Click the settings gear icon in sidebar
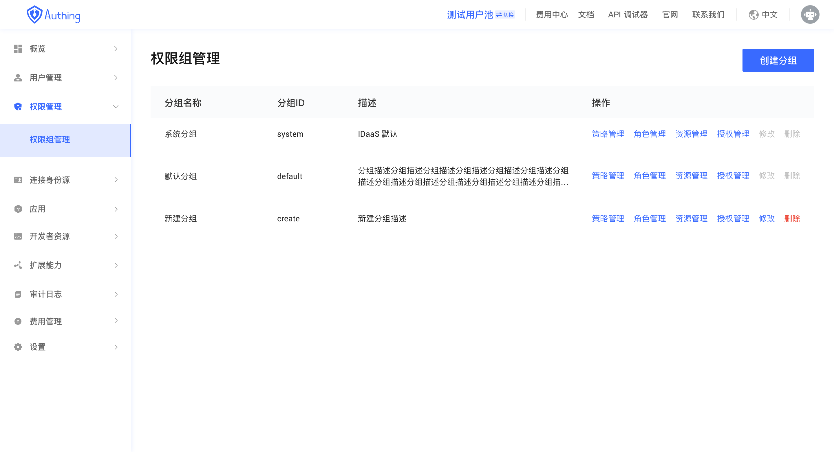 click(18, 347)
